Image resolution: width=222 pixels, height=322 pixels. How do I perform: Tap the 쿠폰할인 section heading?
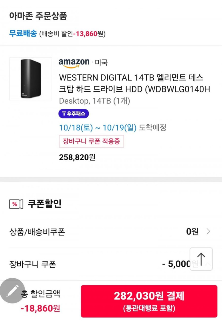(44, 204)
